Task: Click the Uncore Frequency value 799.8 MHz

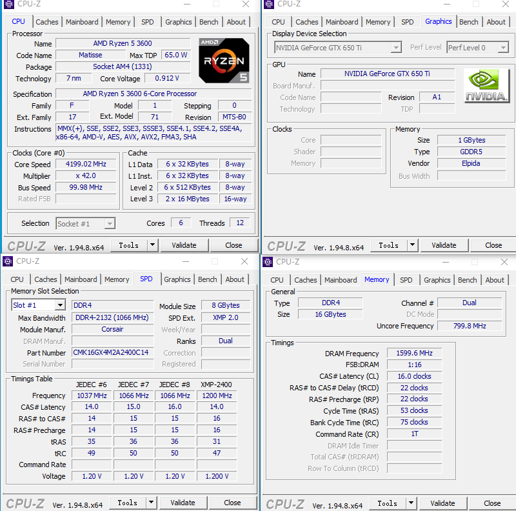Action: tap(470, 326)
